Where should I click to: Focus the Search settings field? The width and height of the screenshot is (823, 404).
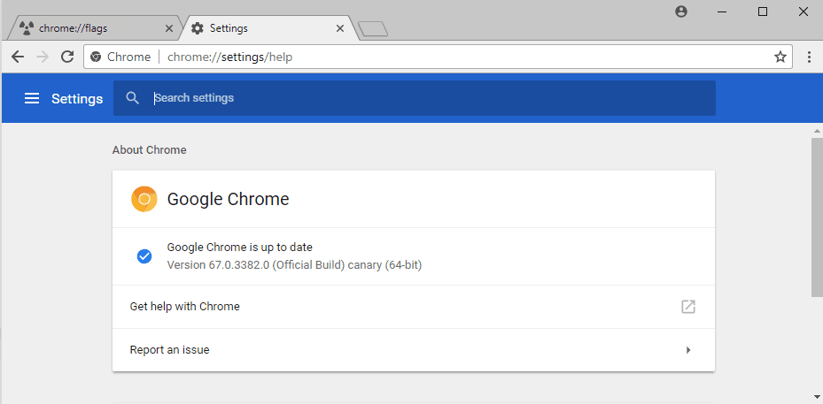point(415,98)
